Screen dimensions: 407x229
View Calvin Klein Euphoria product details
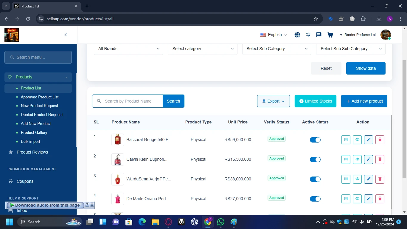point(357,159)
